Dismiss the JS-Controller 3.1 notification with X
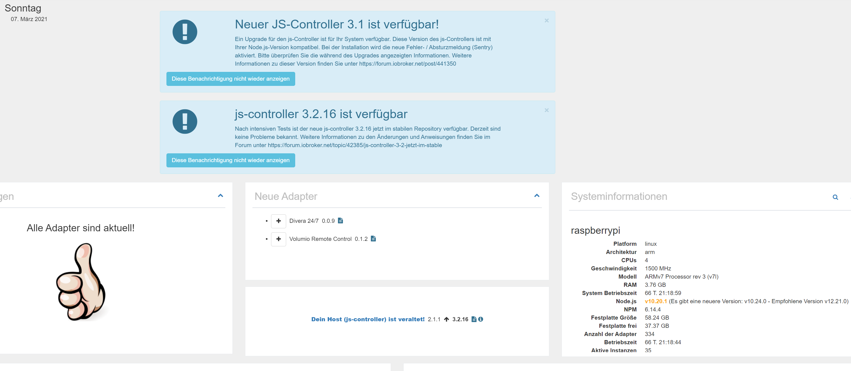Screen dimensions: 851x371 [547, 21]
